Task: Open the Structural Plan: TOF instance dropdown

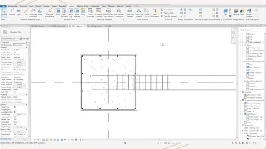Action: pyautogui.click(x=18, y=39)
